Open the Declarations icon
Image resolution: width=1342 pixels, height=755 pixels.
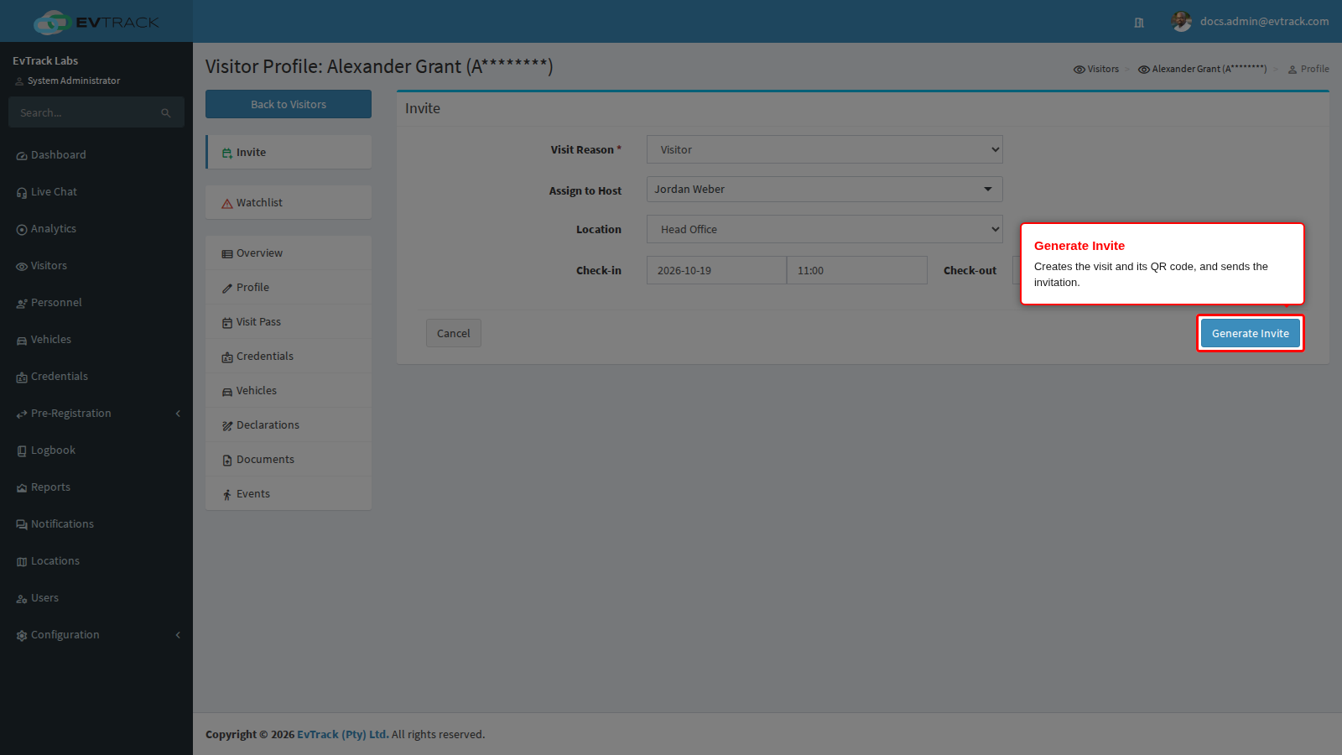[x=227, y=426]
